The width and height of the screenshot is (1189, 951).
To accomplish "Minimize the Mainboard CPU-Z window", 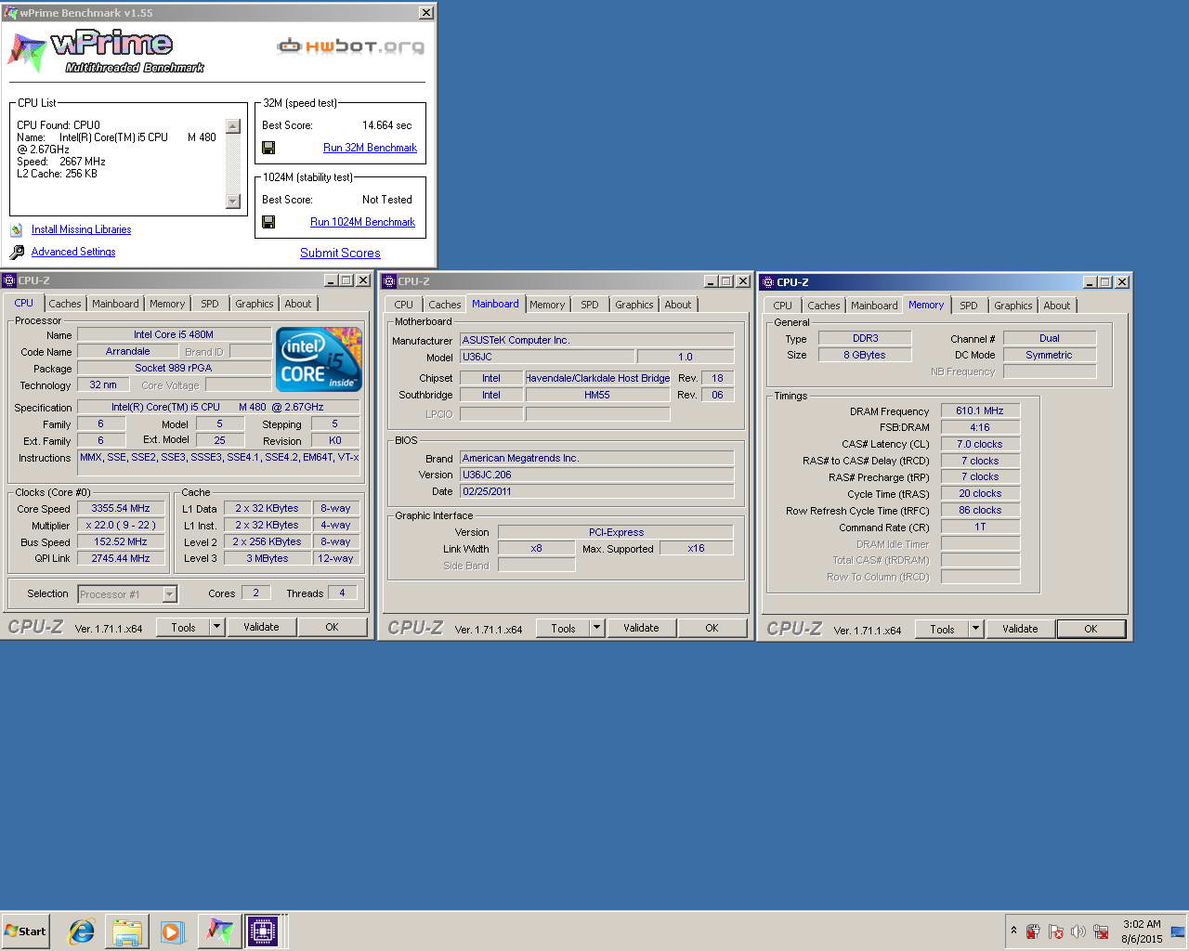I will coord(711,281).
